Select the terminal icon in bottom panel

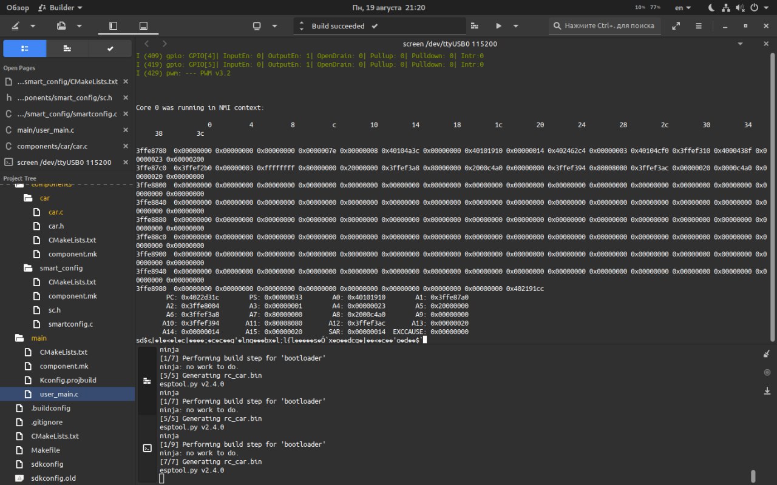coord(147,448)
